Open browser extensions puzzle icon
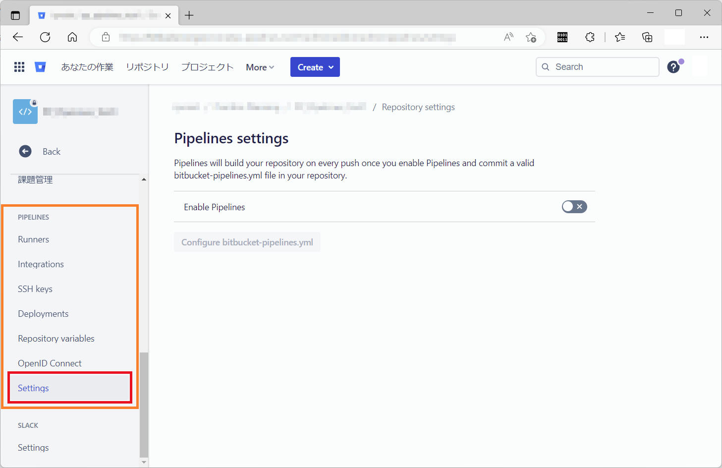The width and height of the screenshot is (722, 468). [x=590, y=37]
